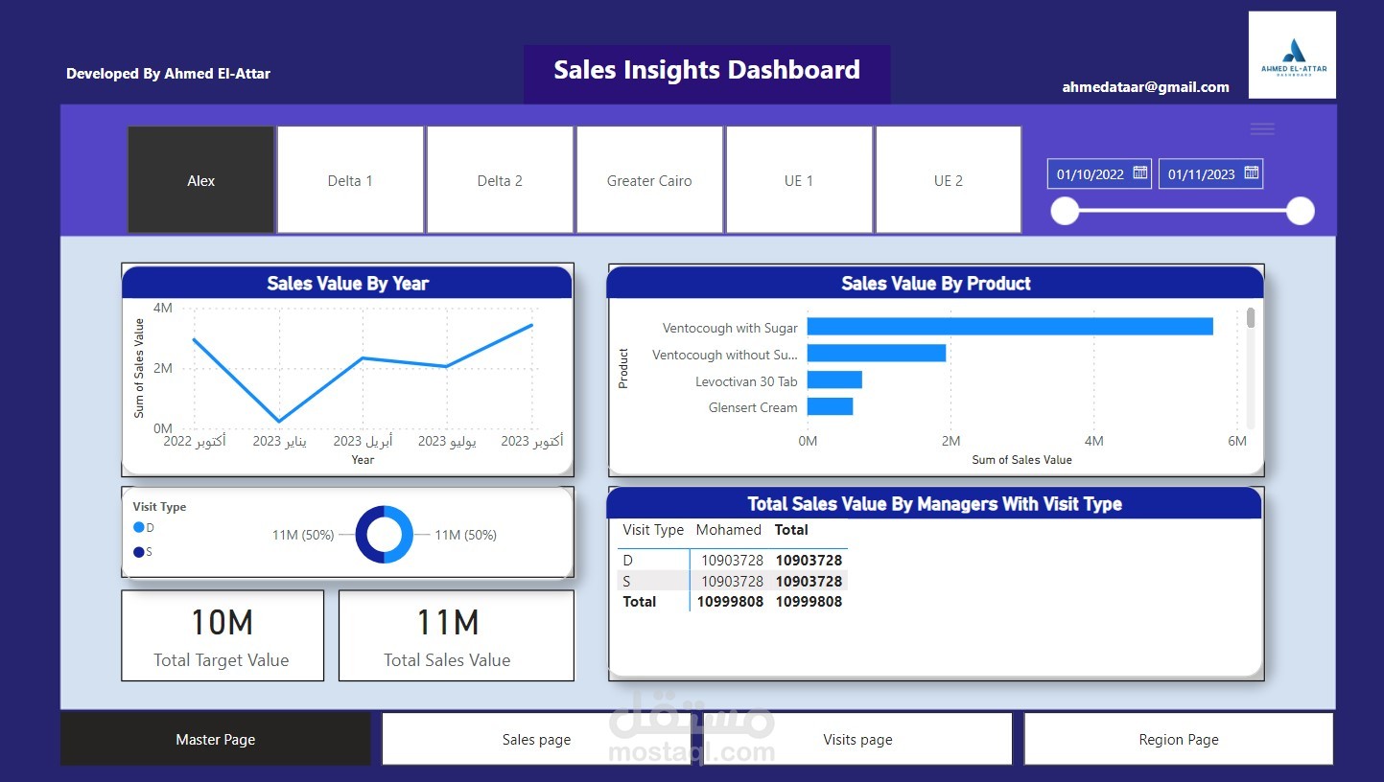The height and width of the screenshot is (782, 1384).
Task: Click the Ahmed El-Attar logo image
Action: [x=1292, y=55]
